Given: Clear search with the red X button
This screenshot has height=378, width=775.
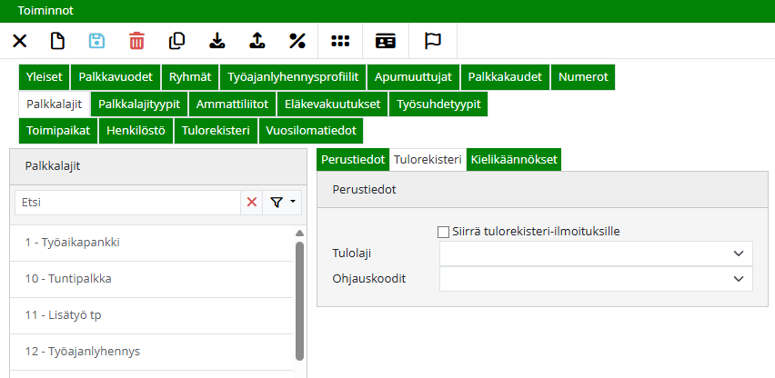Looking at the screenshot, I should click(252, 203).
